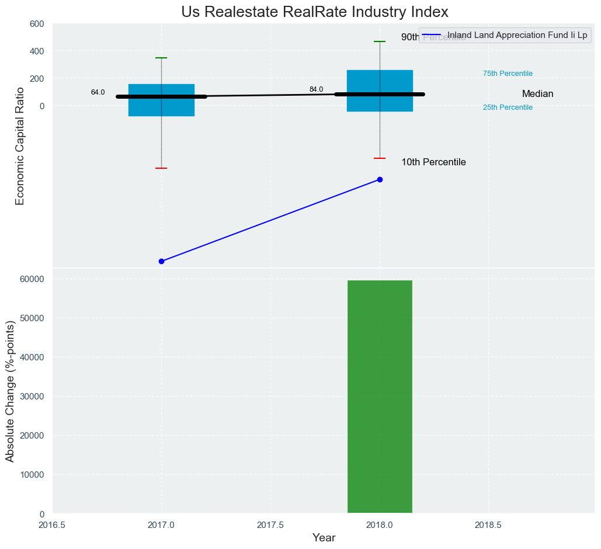Click the blue data point for 2018

pos(380,179)
